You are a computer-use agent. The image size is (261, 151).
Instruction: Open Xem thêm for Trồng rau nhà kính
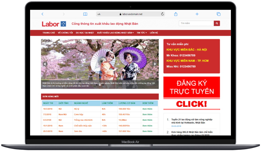point(147,120)
